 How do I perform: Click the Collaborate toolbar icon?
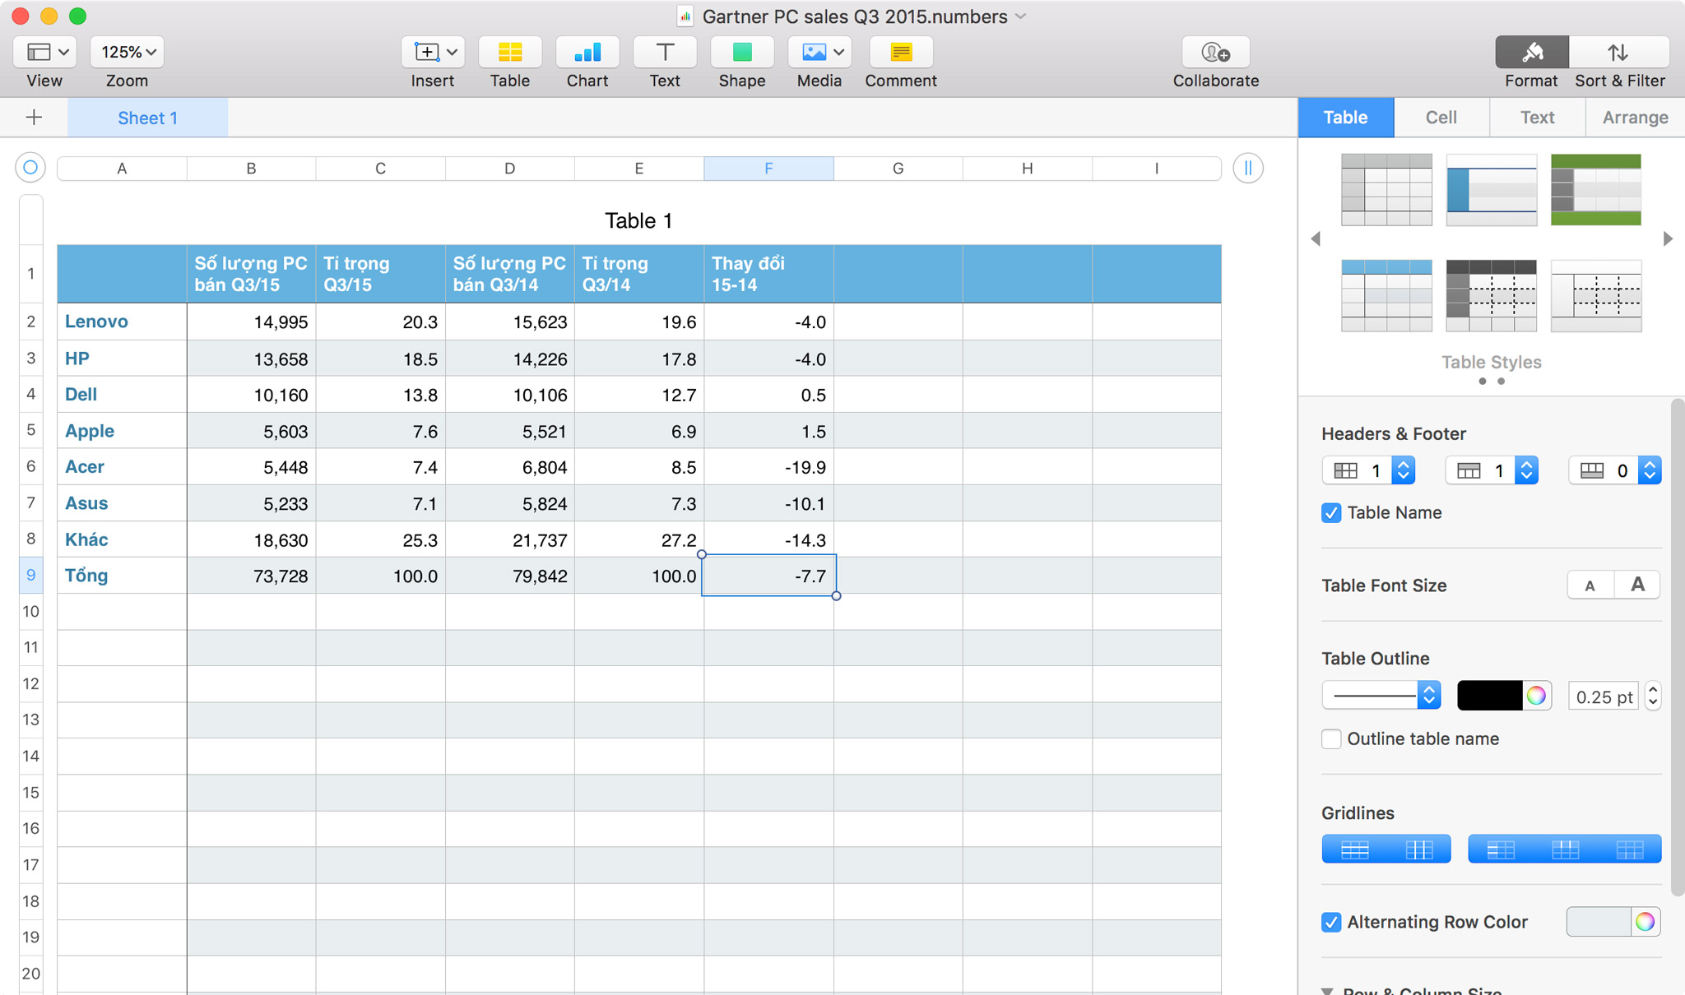pyautogui.click(x=1216, y=52)
